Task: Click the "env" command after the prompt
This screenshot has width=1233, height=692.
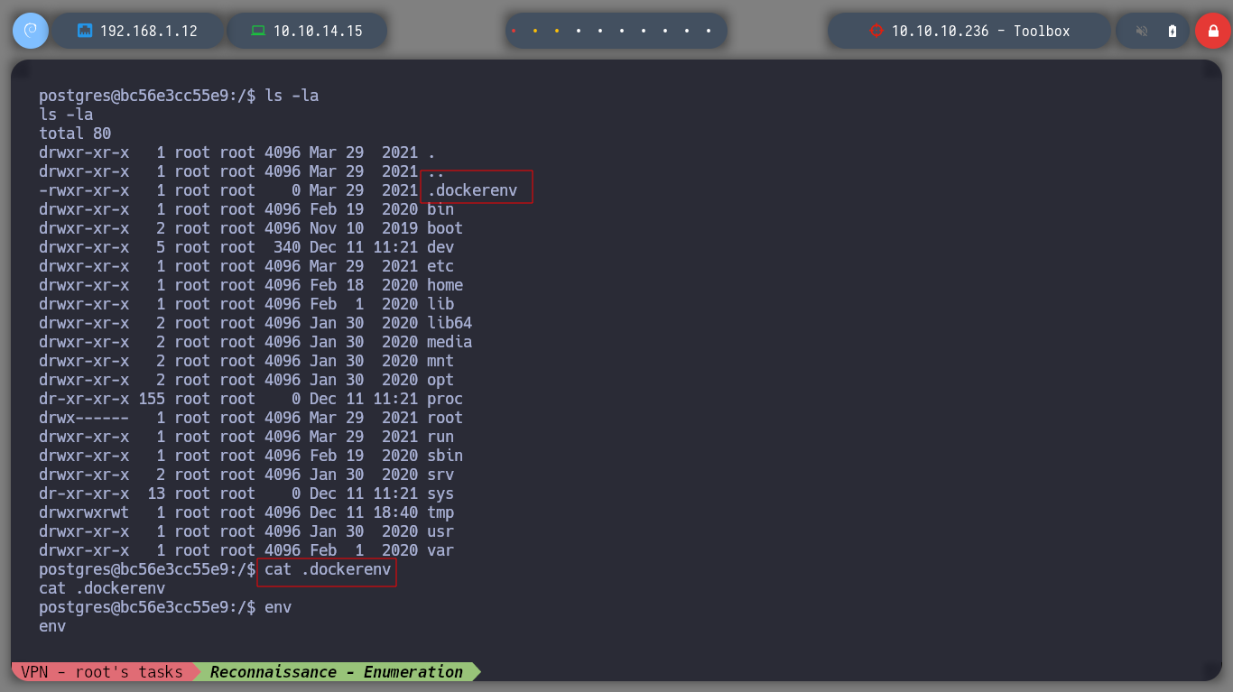Action: [x=278, y=607]
